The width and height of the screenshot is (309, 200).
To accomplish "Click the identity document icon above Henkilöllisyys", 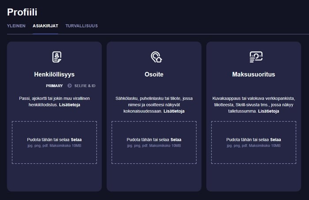I will (57, 57).
